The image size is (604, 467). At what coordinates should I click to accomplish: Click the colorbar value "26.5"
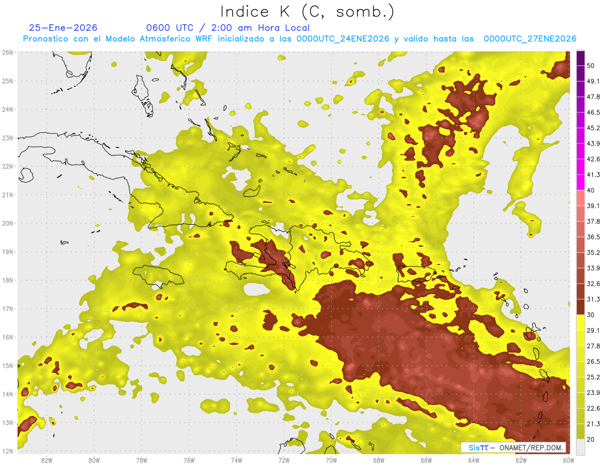point(593,362)
